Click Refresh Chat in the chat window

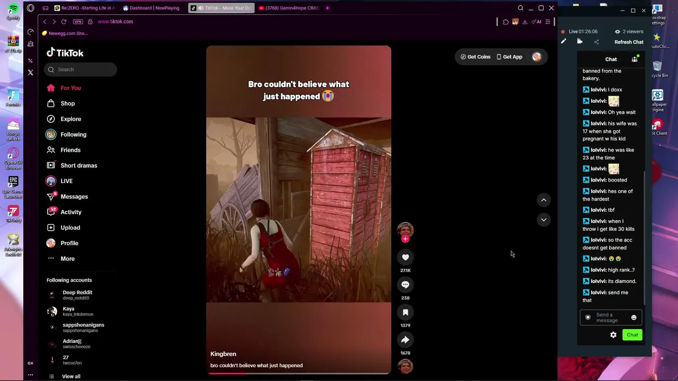click(x=629, y=42)
